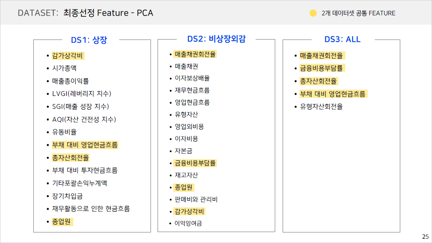
Task: Click 'SGI(매출 성장 지수)' item
Action: (x=80, y=106)
